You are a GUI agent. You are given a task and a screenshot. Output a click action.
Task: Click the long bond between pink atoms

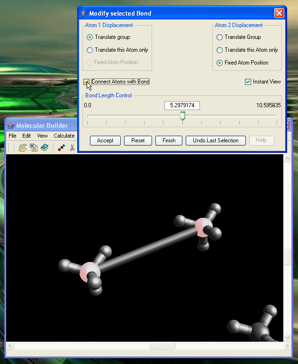[x=148, y=250]
